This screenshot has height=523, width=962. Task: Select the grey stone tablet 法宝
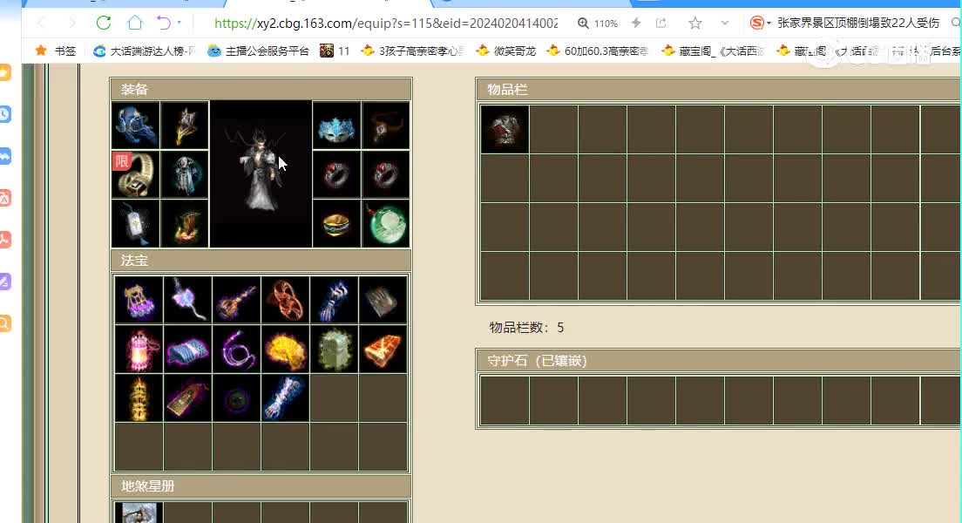point(383,300)
